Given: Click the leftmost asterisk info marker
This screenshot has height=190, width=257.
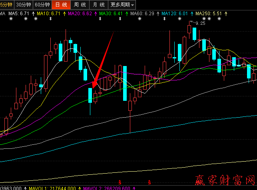Looking at the screenshot, I should [x=11, y=19].
